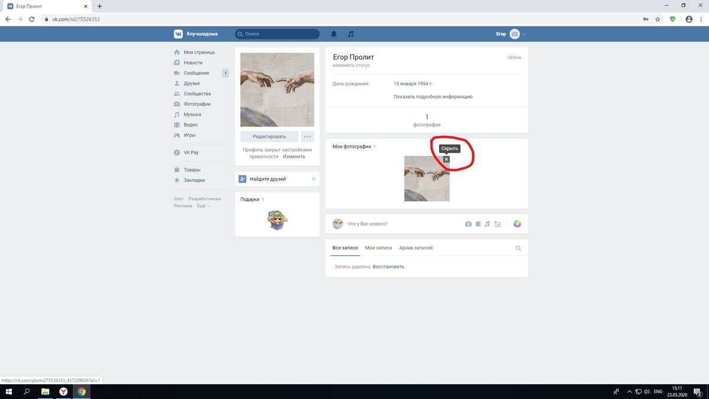The height and width of the screenshot is (399, 709).
Task: Click the VK Pay coin icon
Action: [x=177, y=153]
